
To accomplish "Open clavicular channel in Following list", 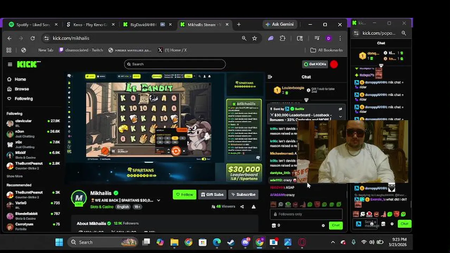I will point(33,123).
